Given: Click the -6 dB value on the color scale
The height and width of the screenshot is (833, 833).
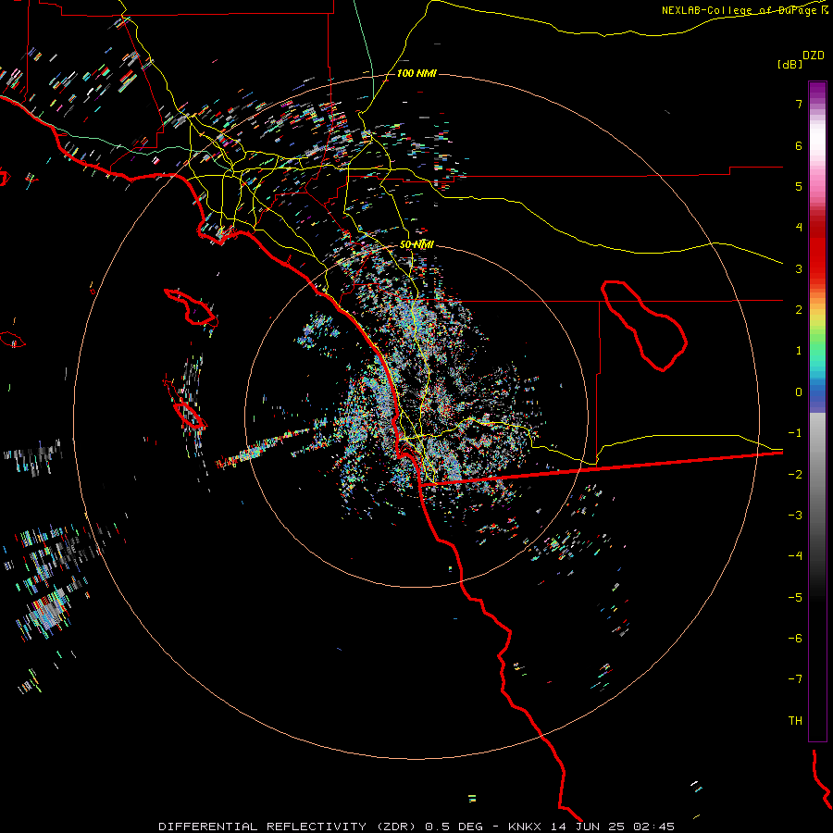Looking at the screenshot, I should point(795,638).
